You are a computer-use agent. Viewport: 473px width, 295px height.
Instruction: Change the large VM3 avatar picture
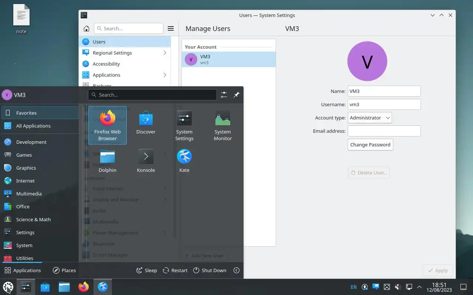[x=367, y=61]
